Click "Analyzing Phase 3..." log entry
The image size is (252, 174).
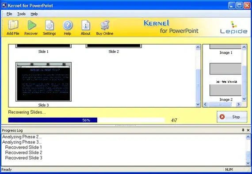click(x=22, y=142)
